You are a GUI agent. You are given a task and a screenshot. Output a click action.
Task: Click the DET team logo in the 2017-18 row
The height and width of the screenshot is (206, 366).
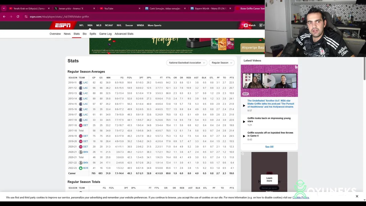(x=81, y=125)
